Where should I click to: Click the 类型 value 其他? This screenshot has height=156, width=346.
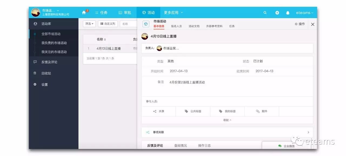(x=171, y=61)
